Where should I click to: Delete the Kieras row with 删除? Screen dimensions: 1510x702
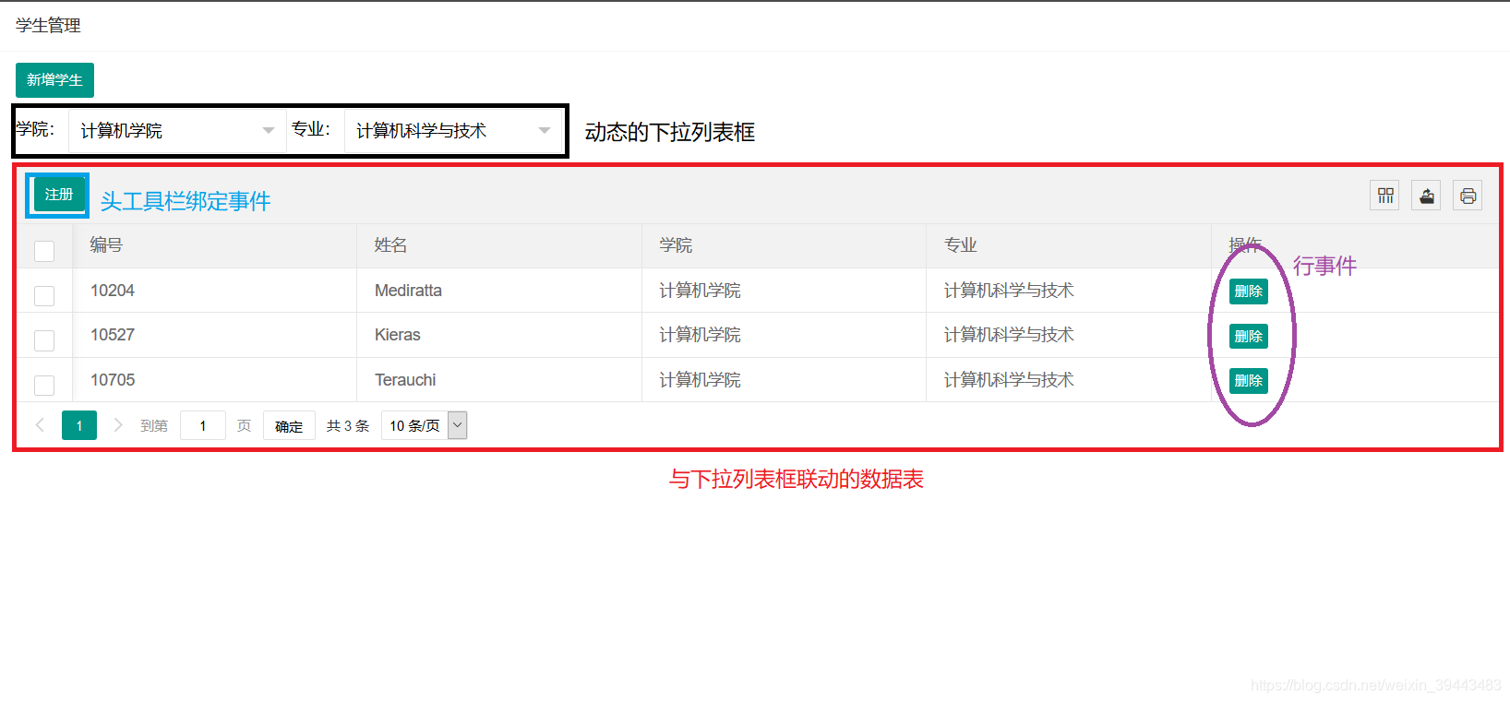tap(1249, 336)
